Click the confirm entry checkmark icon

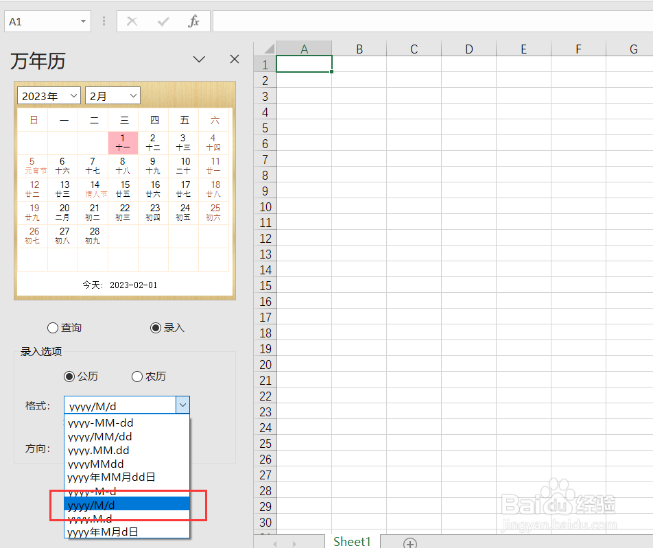coord(163,21)
